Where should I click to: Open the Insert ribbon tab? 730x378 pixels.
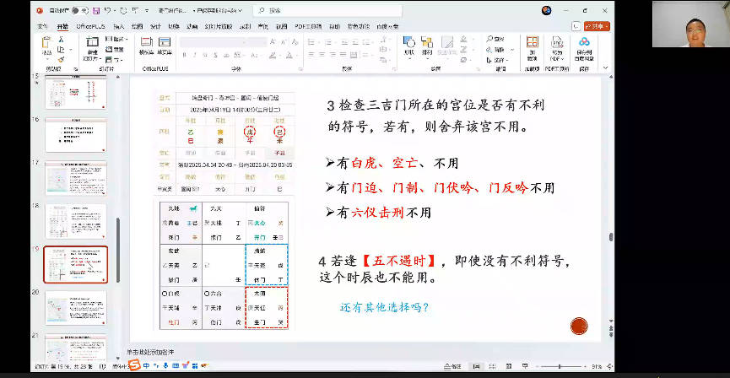pyautogui.click(x=118, y=26)
